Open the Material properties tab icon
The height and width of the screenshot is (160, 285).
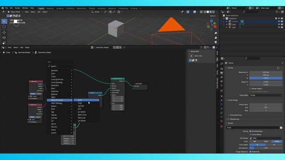[222, 121]
